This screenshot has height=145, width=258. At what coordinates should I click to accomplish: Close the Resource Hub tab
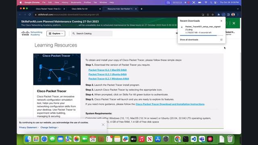coord(136,9)
